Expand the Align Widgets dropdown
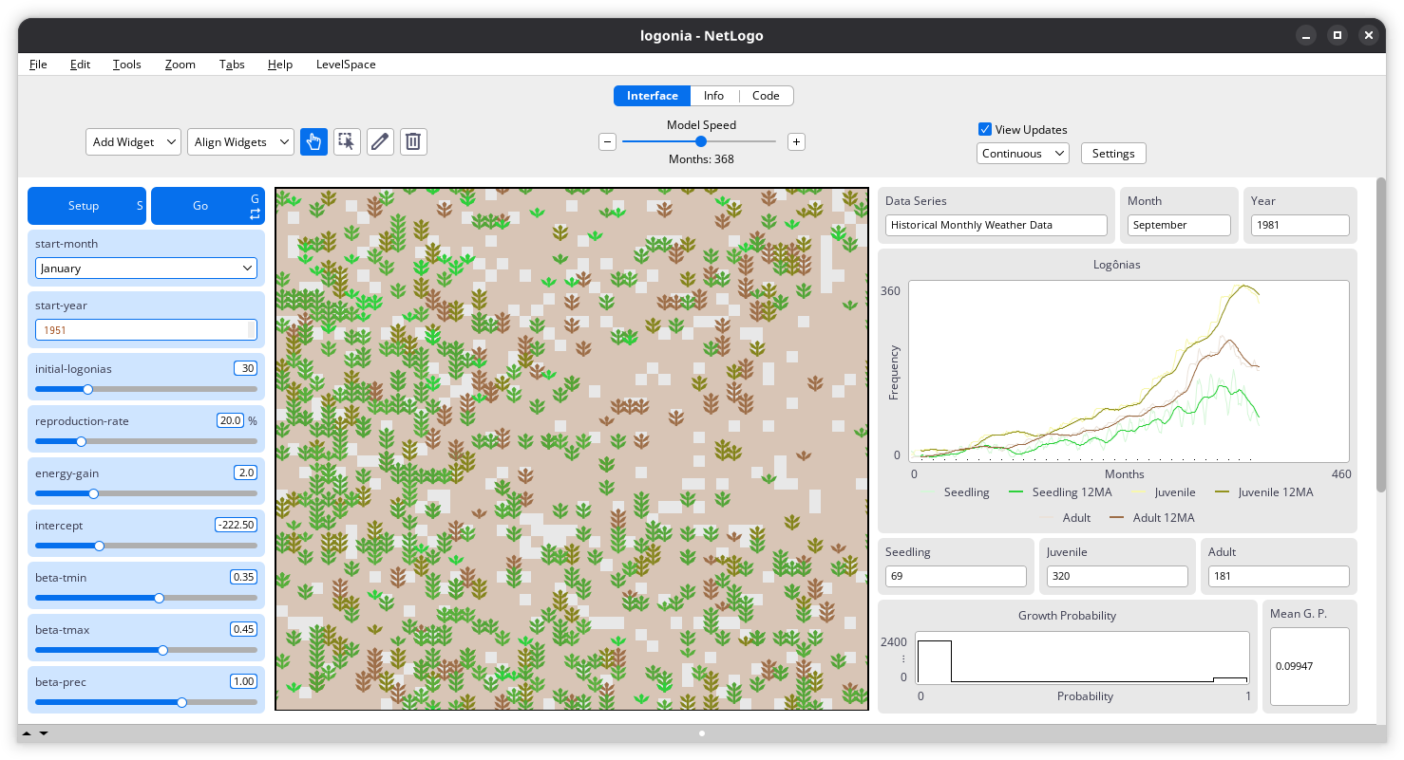Image resolution: width=1404 pixels, height=760 pixels. [240, 142]
